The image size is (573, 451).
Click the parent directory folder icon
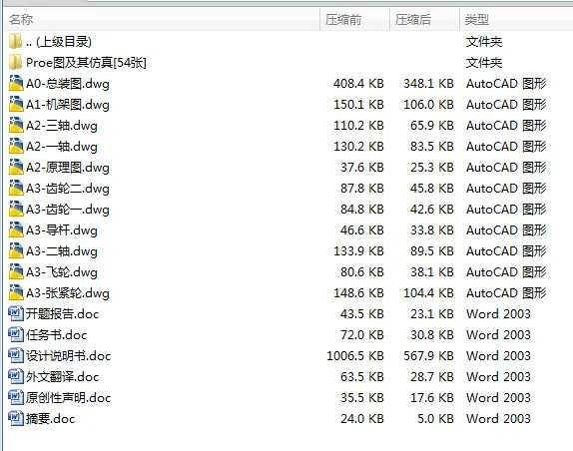coord(15,41)
